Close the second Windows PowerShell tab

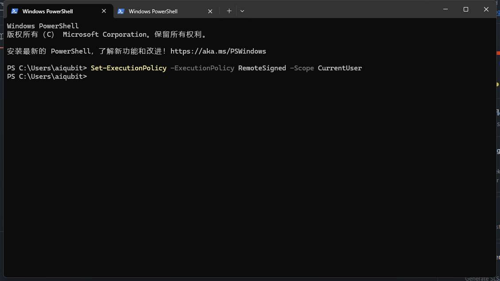210,11
